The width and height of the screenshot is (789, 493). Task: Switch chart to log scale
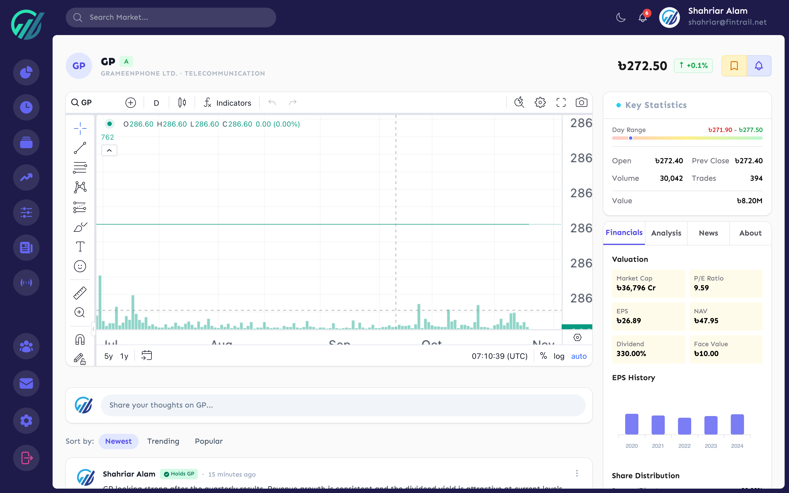[559, 356]
